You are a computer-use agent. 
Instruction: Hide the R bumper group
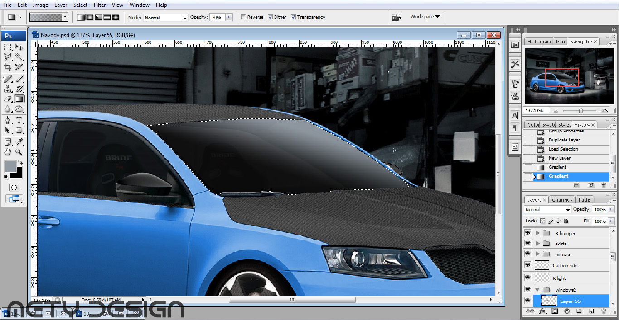tap(527, 233)
